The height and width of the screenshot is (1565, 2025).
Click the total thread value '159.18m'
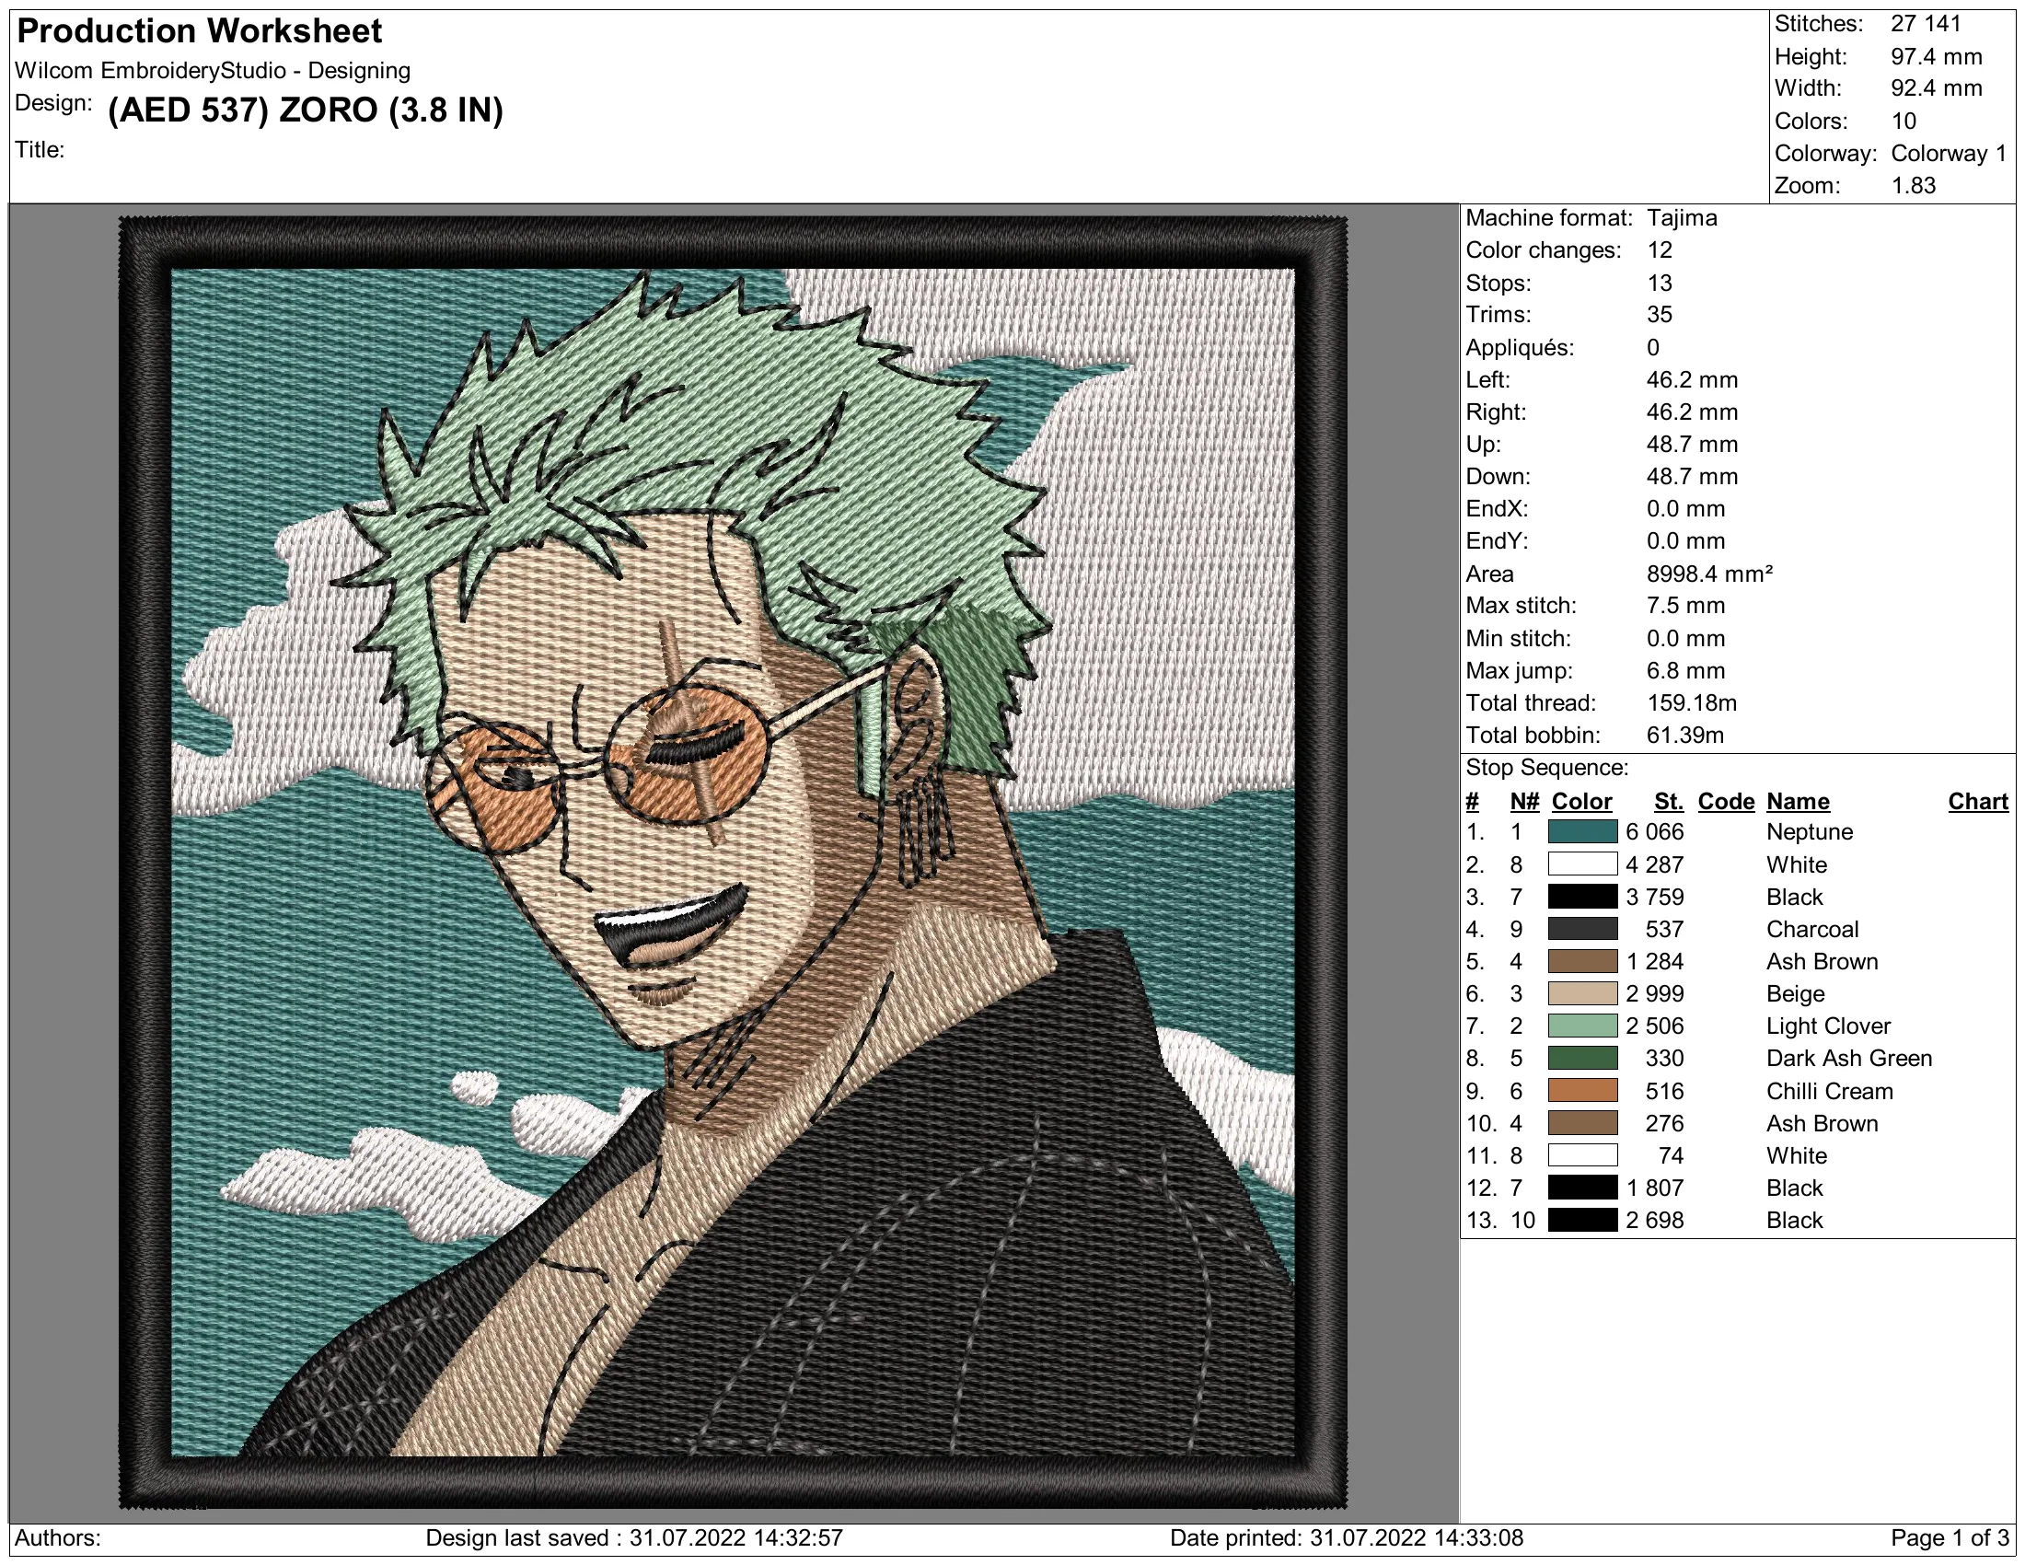(x=1691, y=703)
